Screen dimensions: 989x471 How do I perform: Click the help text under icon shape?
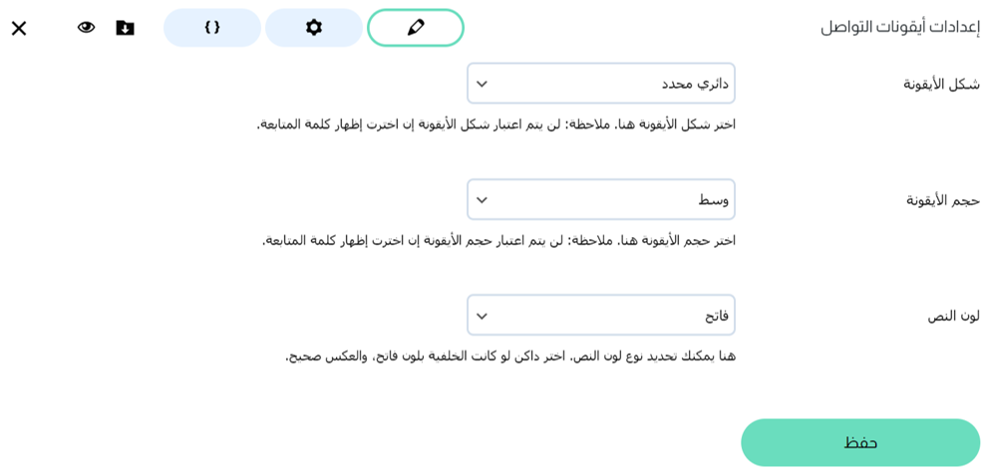(496, 124)
